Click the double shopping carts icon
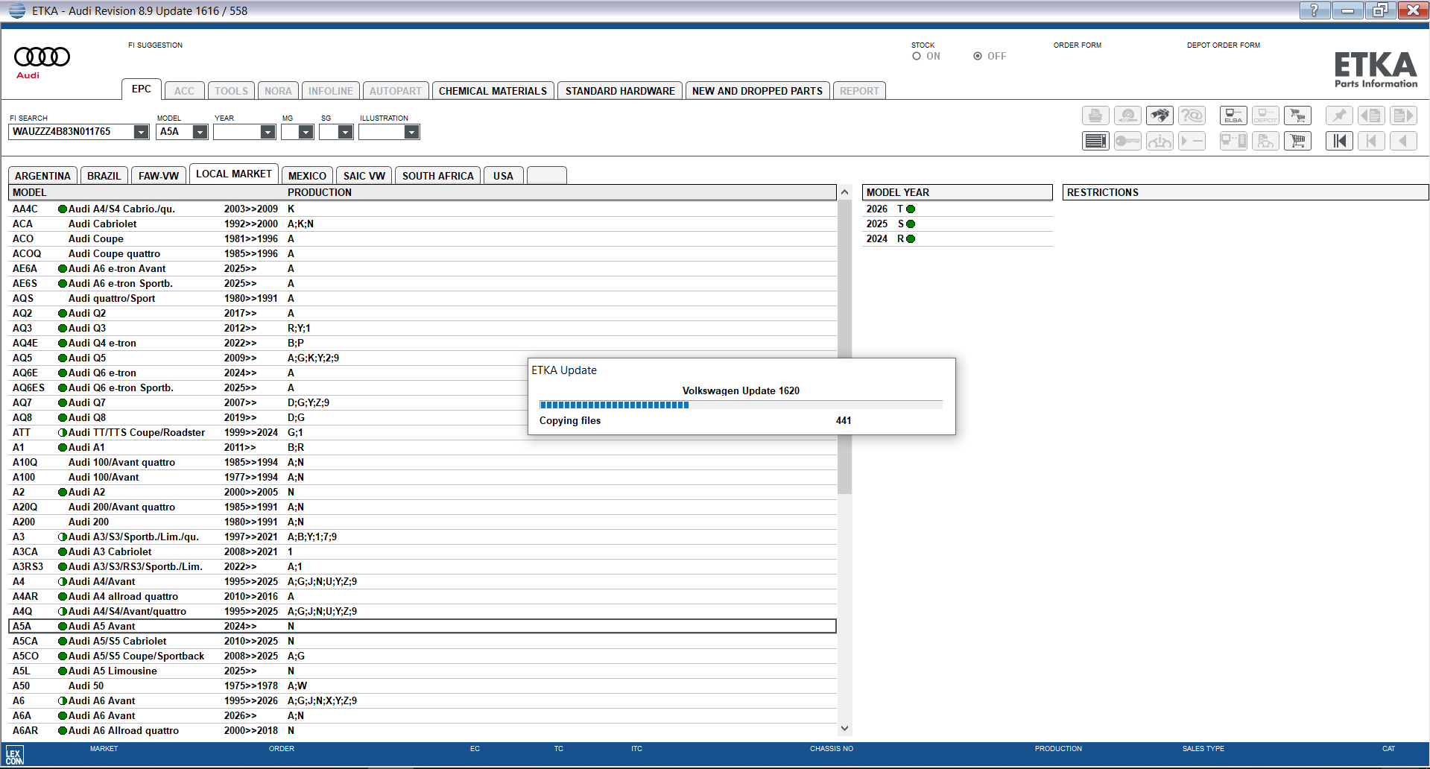Screen dimensions: 1430x769 pyautogui.click(x=1297, y=115)
